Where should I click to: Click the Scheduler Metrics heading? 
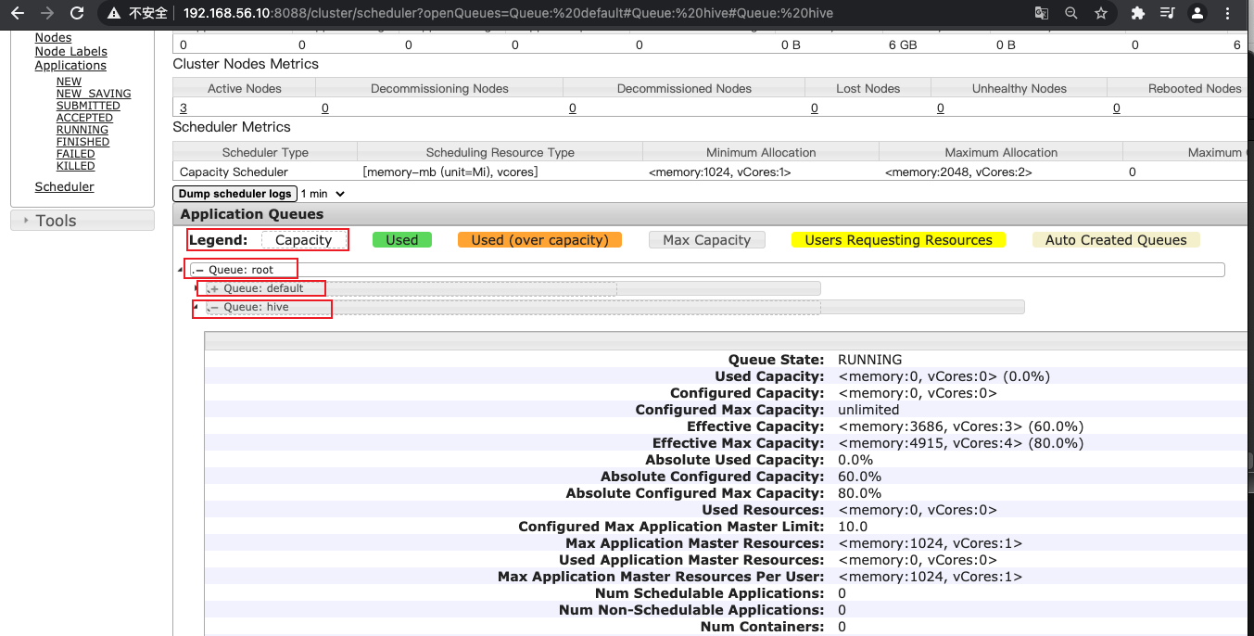pos(232,127)
